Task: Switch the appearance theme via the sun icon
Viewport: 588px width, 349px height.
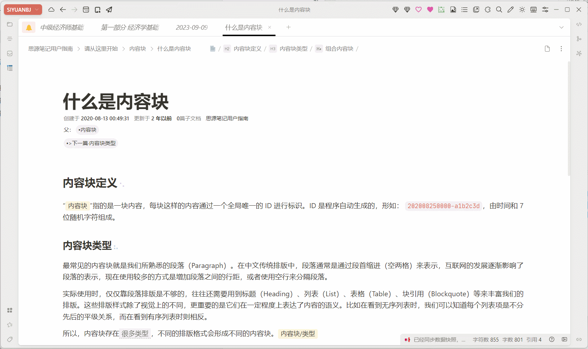Action: [x=522, y=10]
